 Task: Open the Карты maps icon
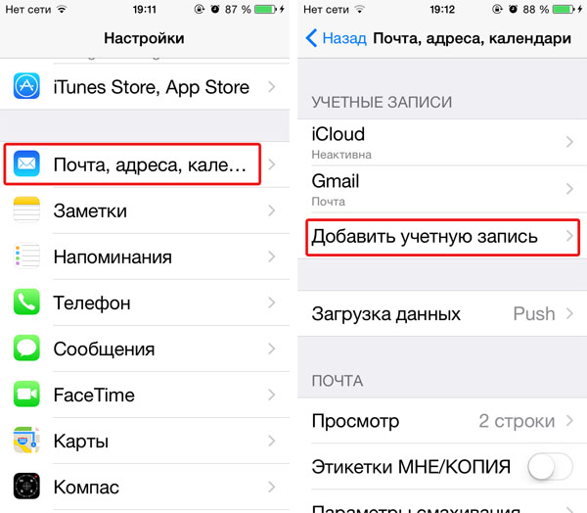pyautogui.click(x=26, y=441)
